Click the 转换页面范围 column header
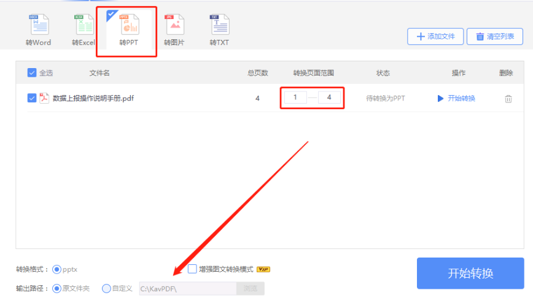Viewport: 533px width, 306px height. pyautogui.click(x=313, y=73)
